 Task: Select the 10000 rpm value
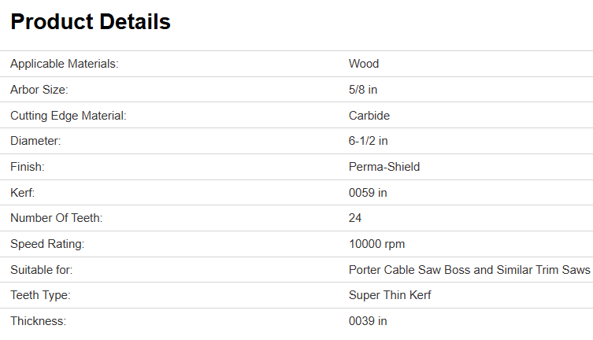[x=377, y=244]
